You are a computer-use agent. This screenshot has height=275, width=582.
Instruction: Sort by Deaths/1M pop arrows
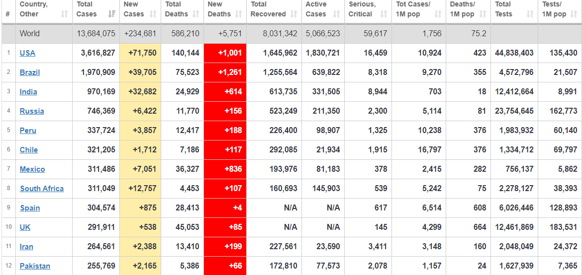click(x=483, y=14)
